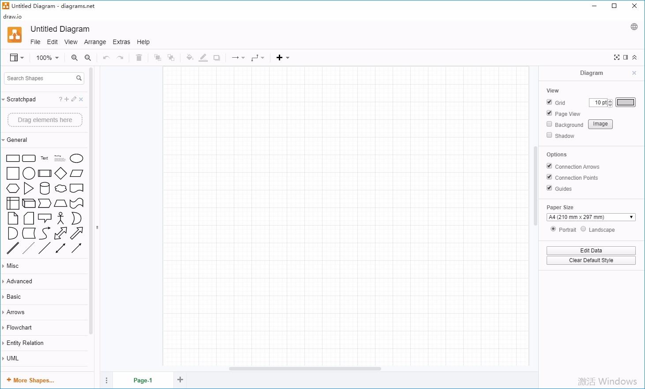
Task: Open the View menu
Action: [x=71, y=42]
